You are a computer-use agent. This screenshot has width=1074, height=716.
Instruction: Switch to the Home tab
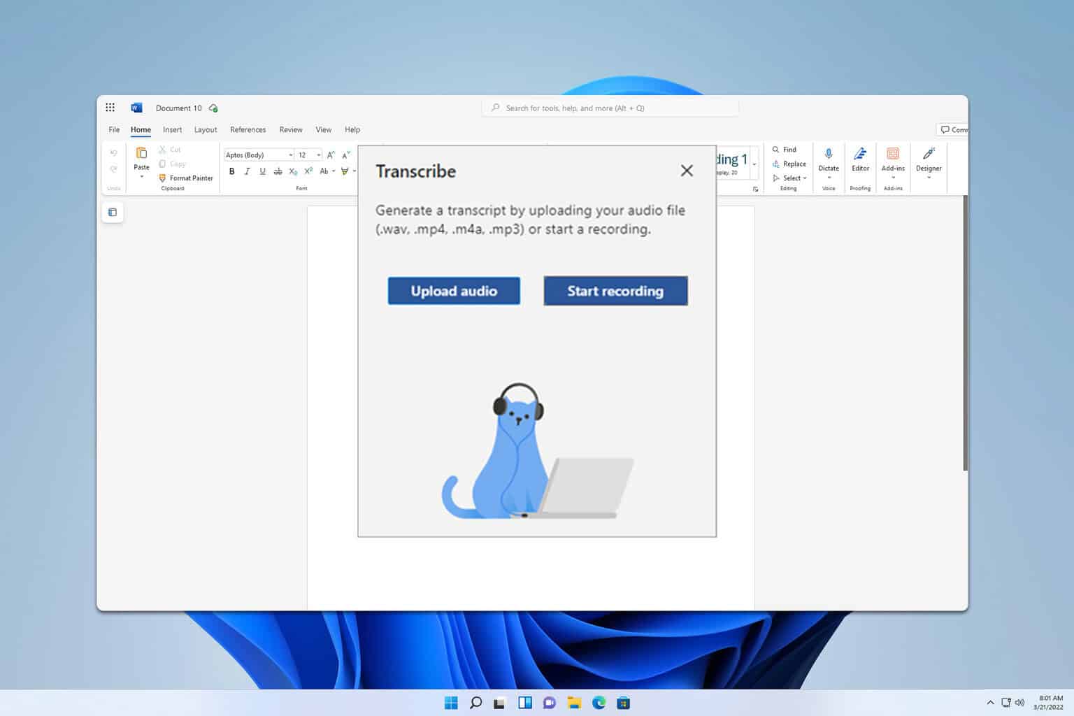(141, 130)
